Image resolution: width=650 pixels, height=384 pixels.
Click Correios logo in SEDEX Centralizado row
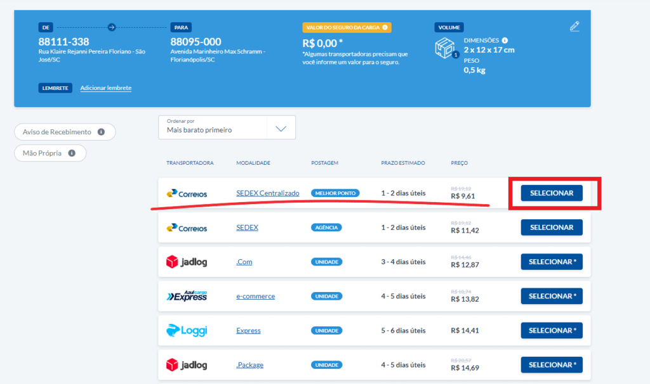pos(187,193)
